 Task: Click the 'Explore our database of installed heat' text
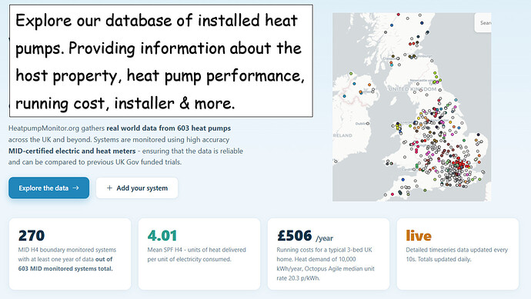click(156, 21)
